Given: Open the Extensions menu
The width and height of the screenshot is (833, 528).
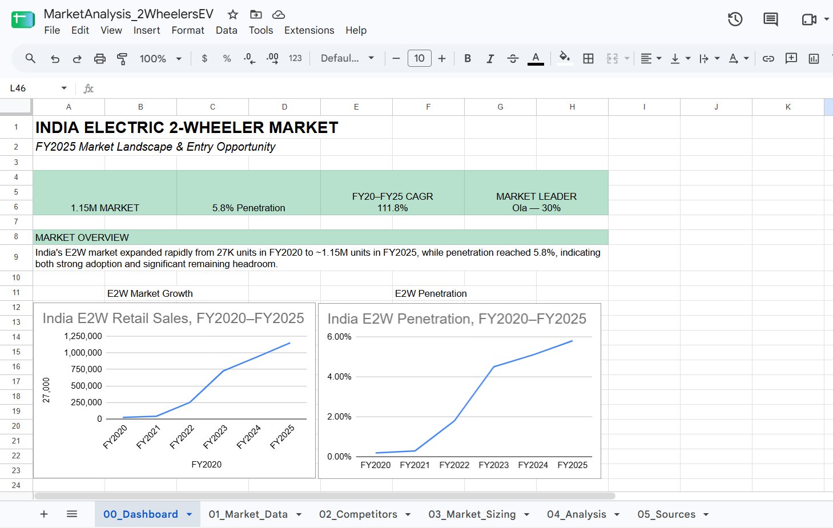Looking at the screenshot, I should [x=309, y=30].
